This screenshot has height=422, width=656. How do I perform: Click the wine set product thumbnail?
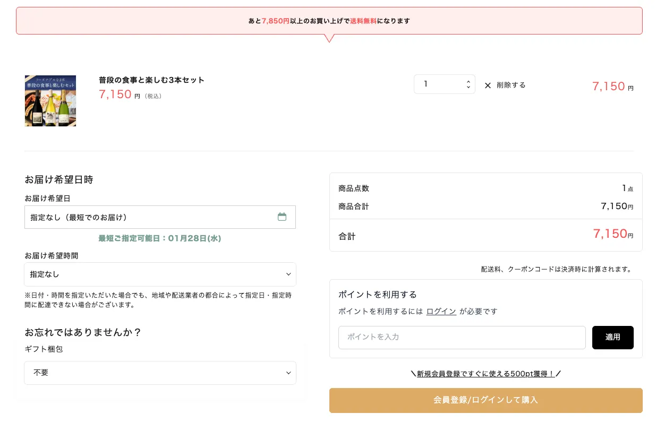click(x=50, y=101)
